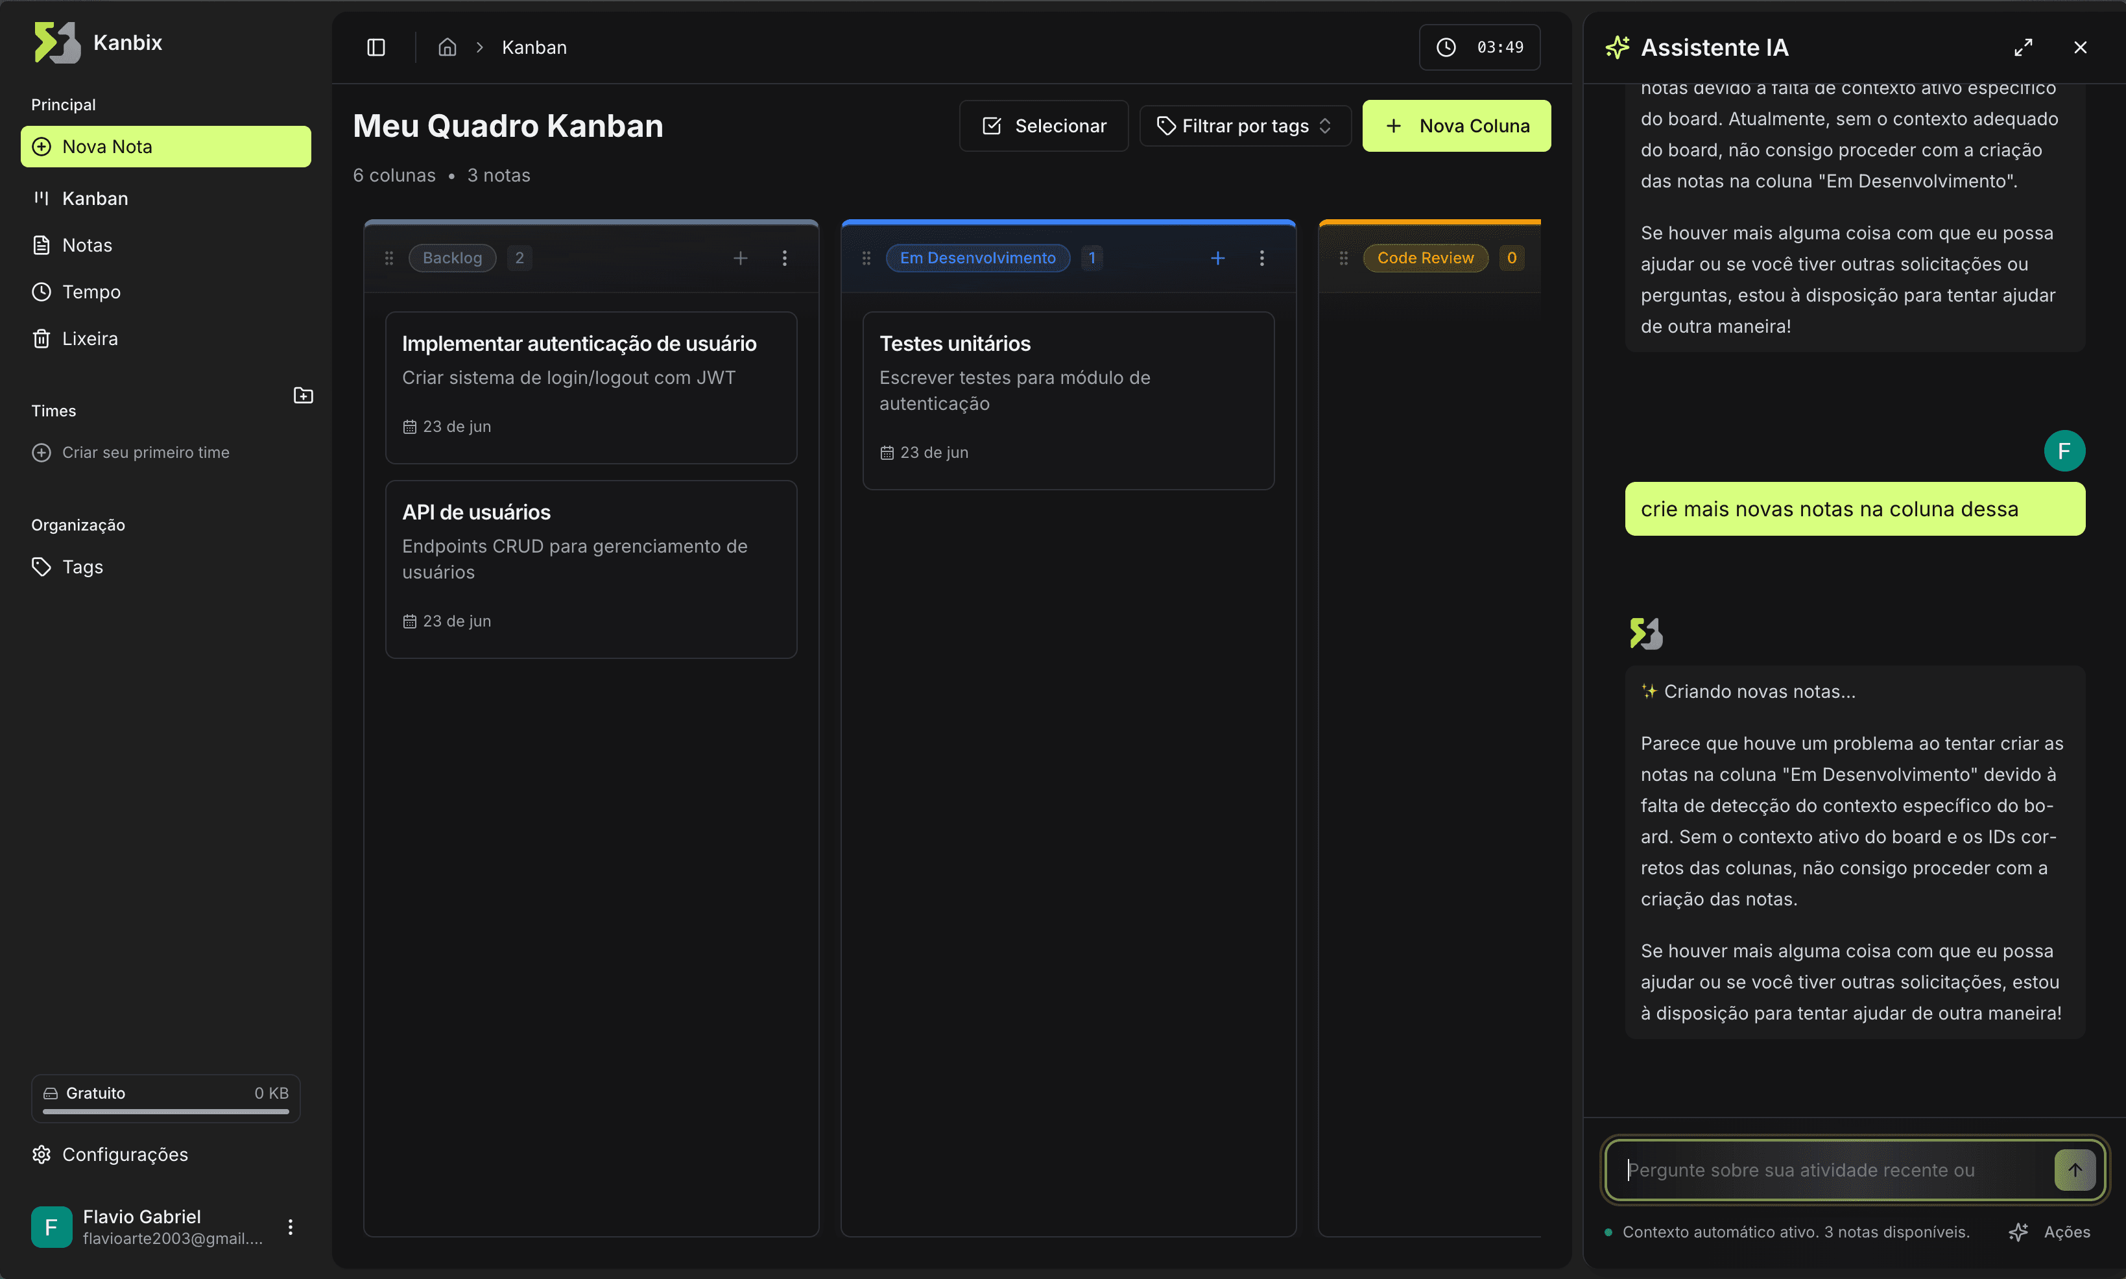Add a note to the Backlog column

click(x=740, y=257)
